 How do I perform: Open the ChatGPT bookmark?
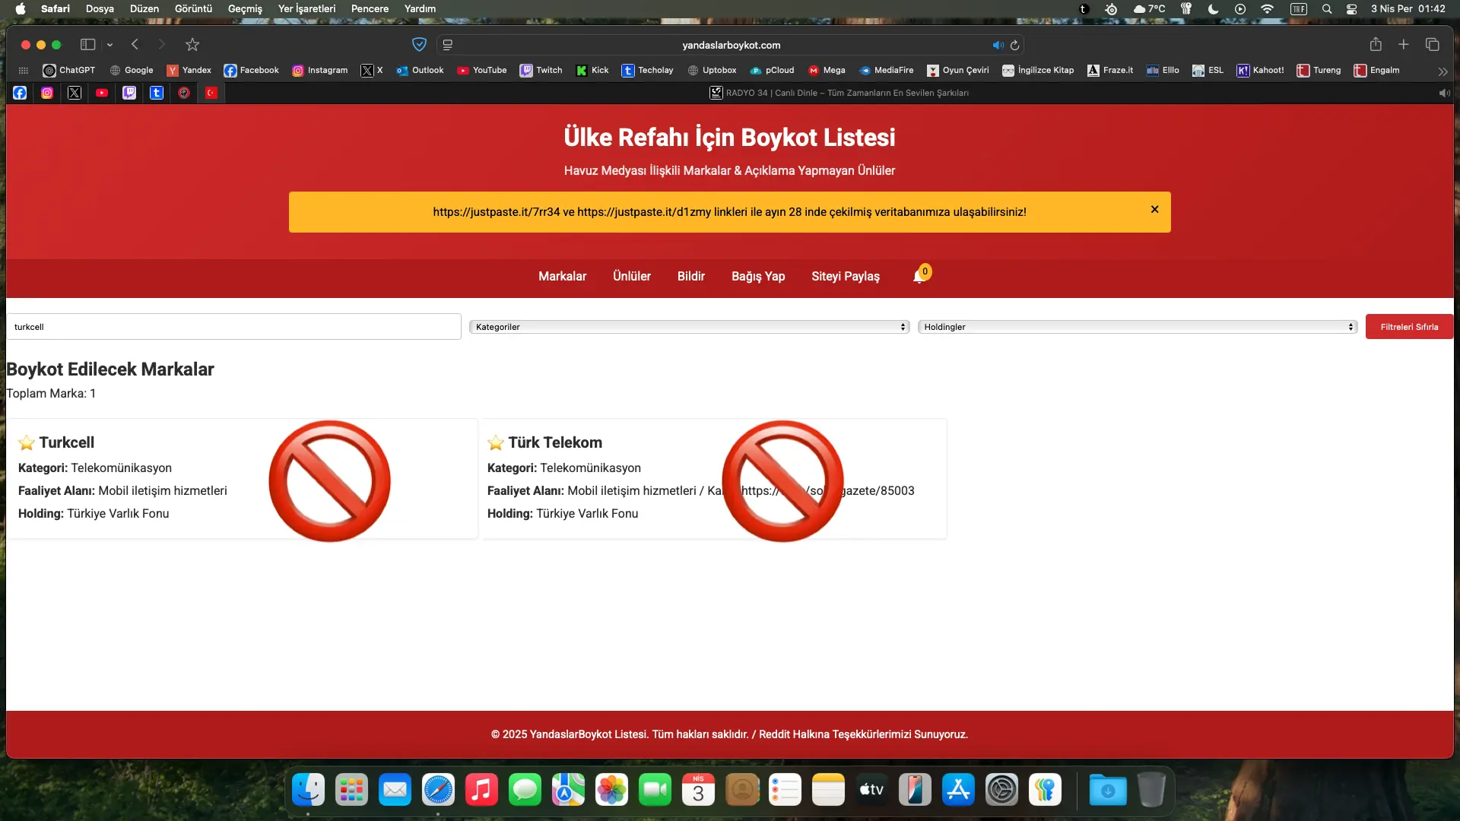pos(69,70)
